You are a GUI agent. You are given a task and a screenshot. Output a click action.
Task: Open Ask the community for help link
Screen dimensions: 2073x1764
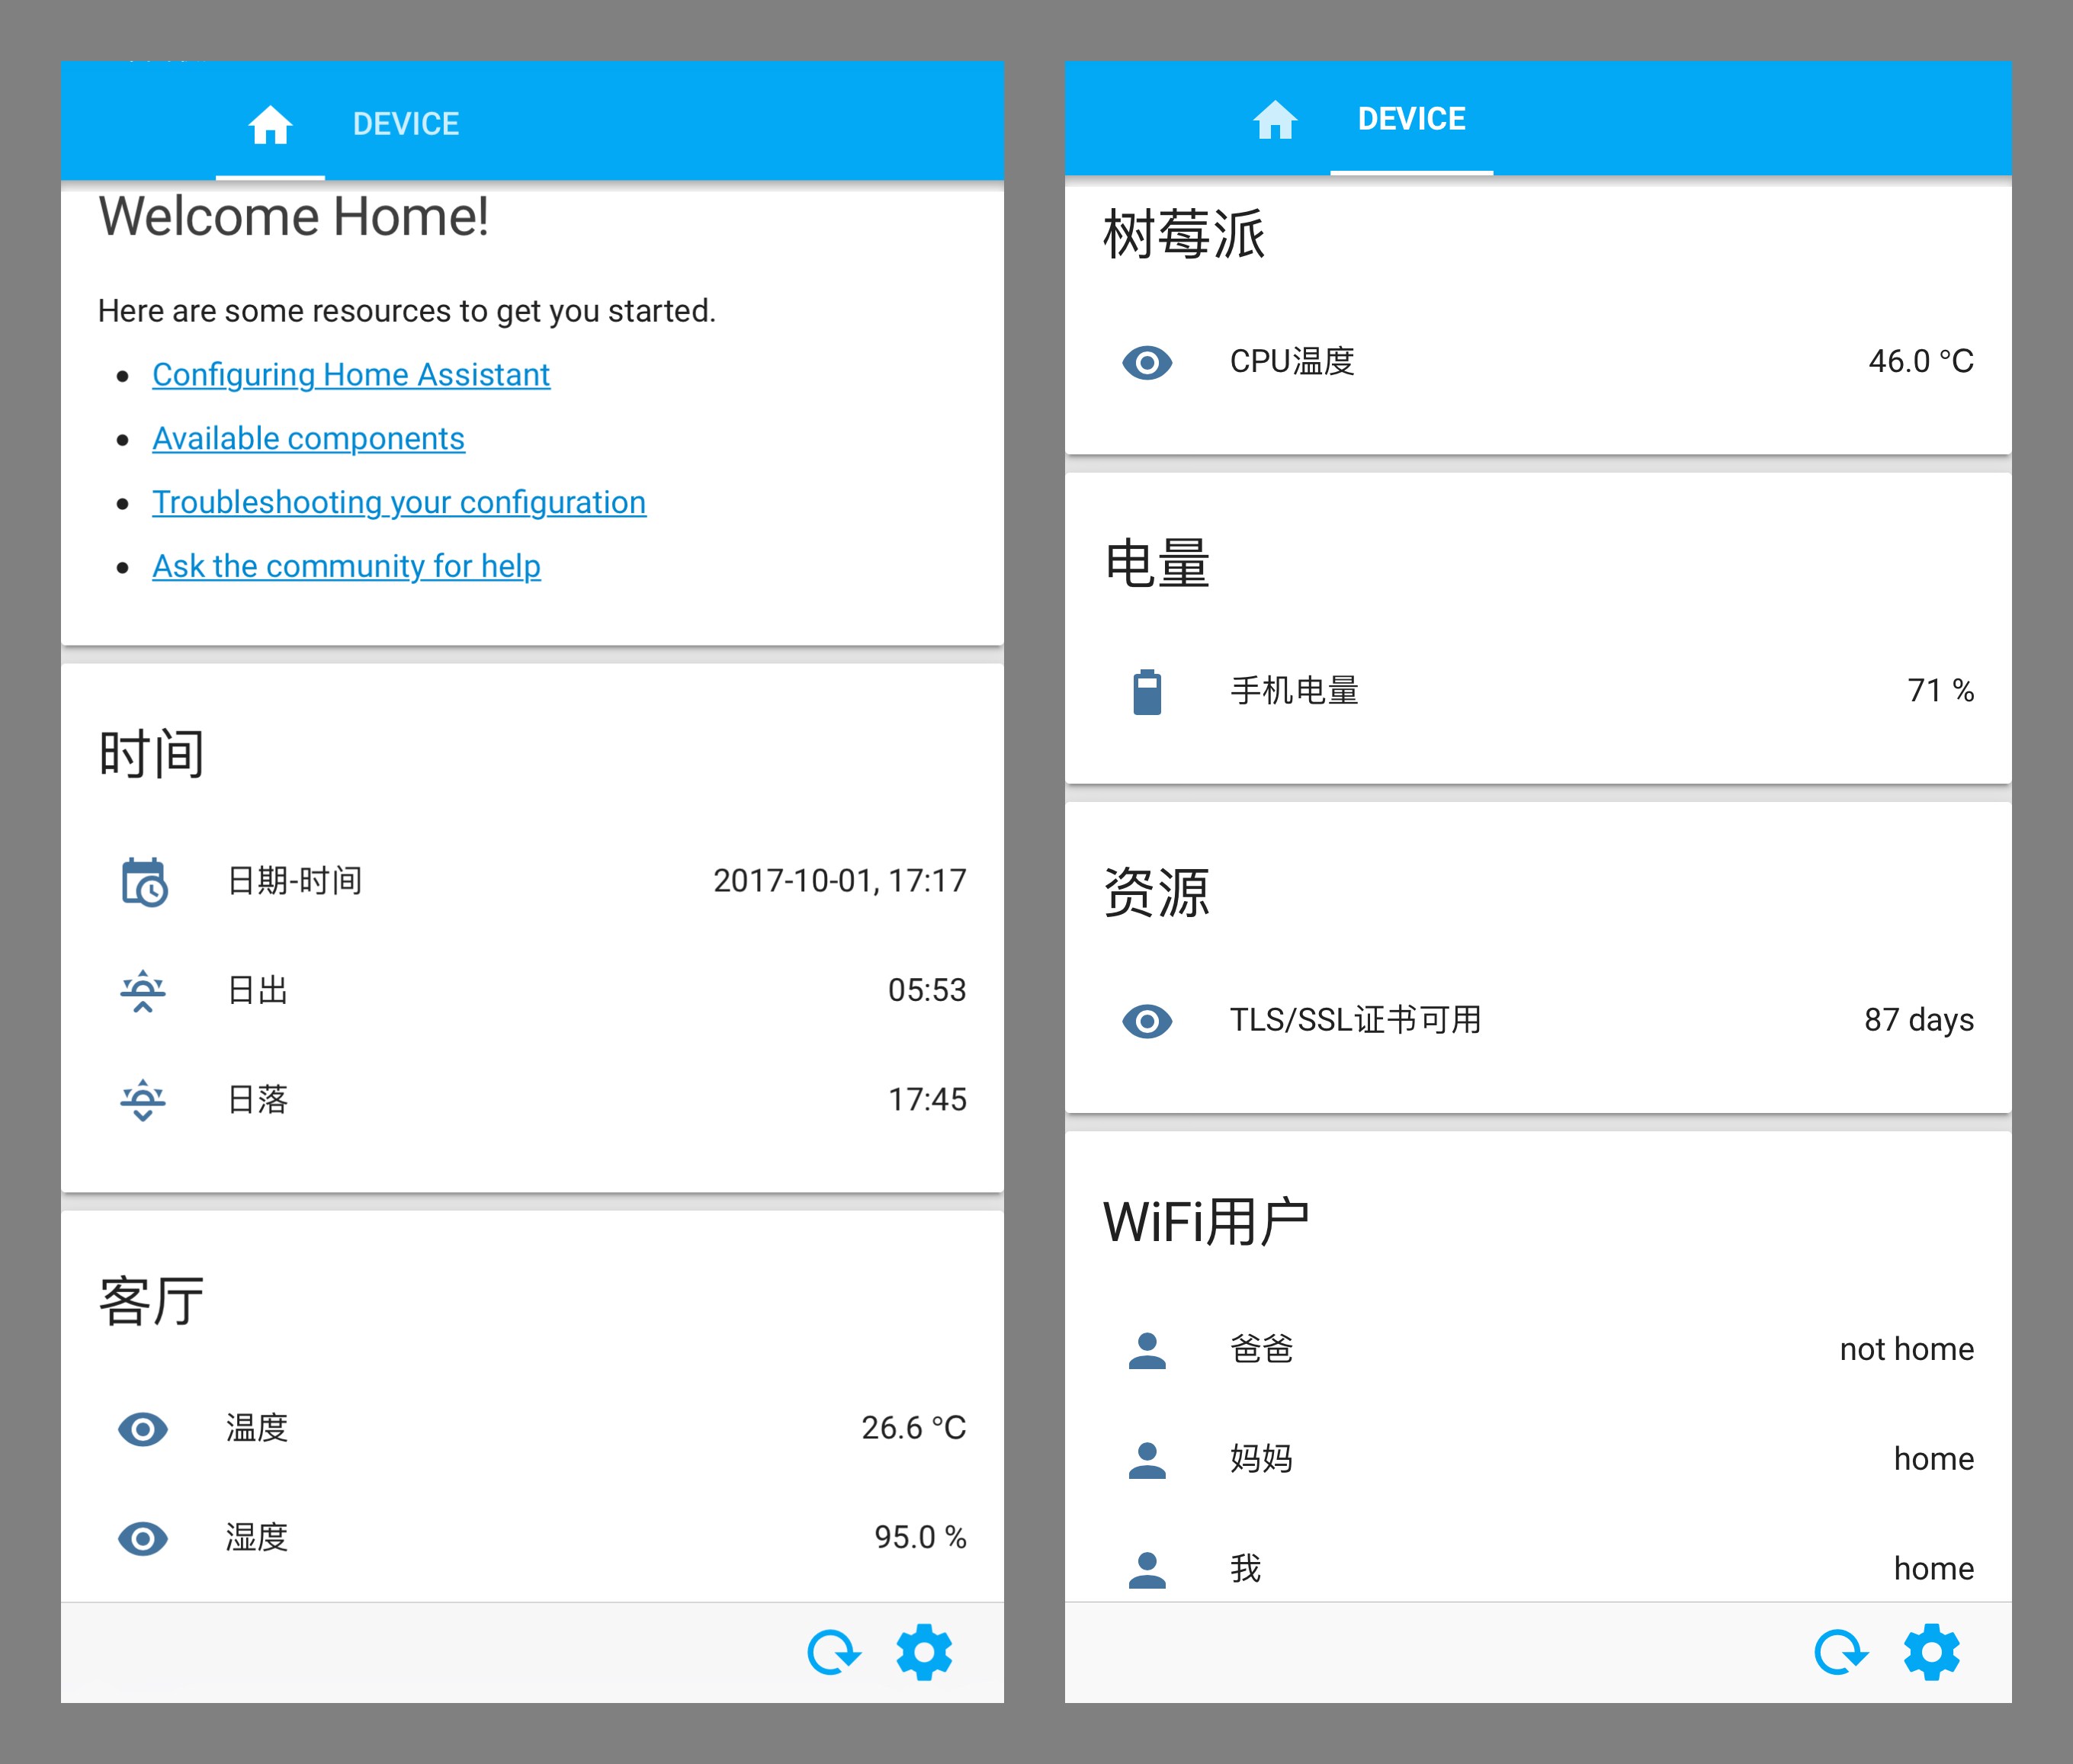[x=346, y=566]
